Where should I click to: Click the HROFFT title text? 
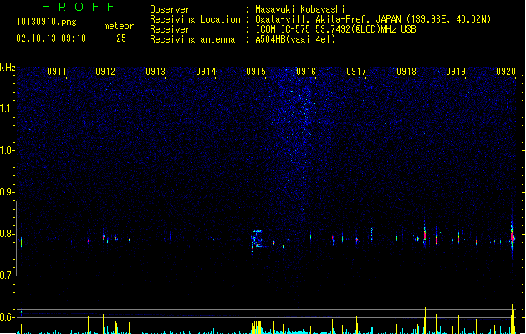(x=85, y=7)
